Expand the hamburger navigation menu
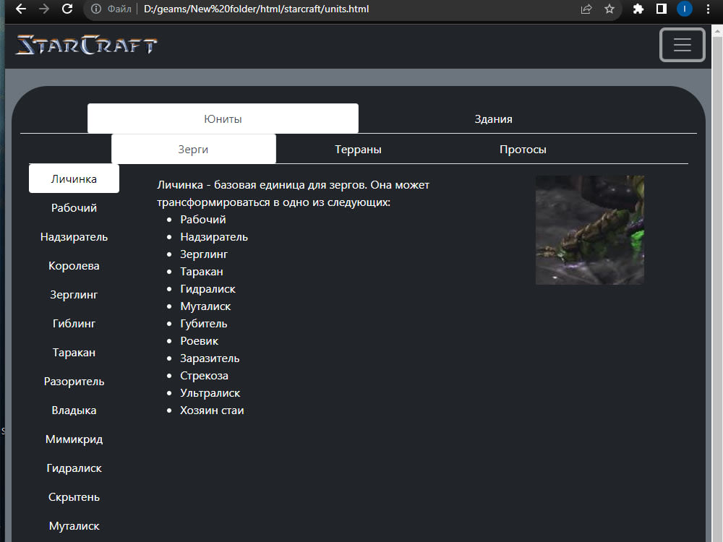This screenshot has height=542, width=723. pos(682,45)
